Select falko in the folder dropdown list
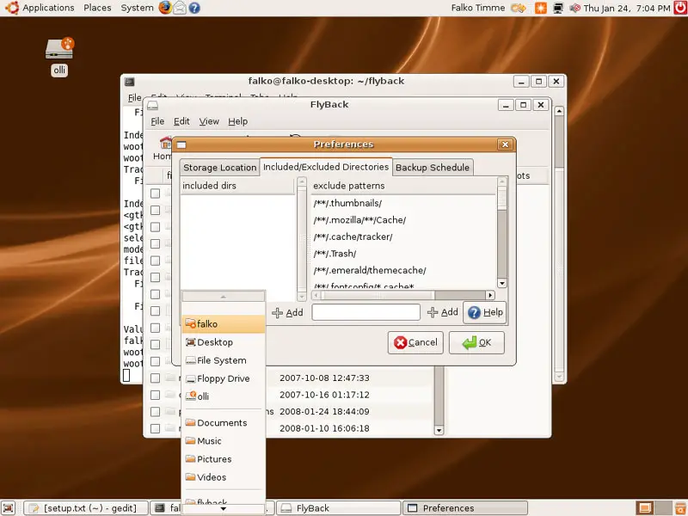The width and height of the screenshot is (688, 516). point(223,324)
